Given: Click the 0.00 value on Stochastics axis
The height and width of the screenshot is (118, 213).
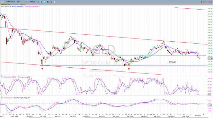Looking at the screenshot, I should [x=209, y=94].
